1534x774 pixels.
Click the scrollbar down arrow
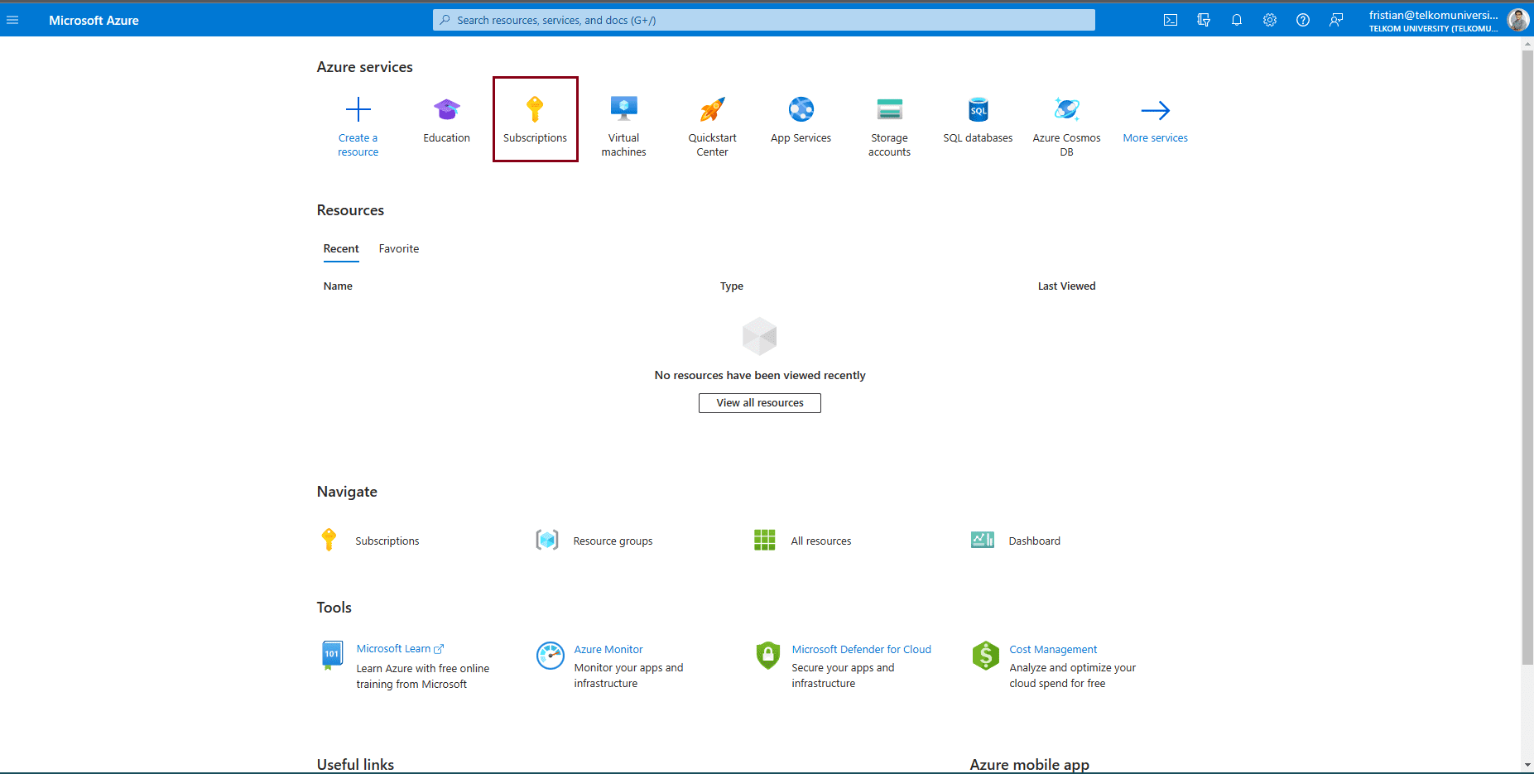pos(1527,766)
